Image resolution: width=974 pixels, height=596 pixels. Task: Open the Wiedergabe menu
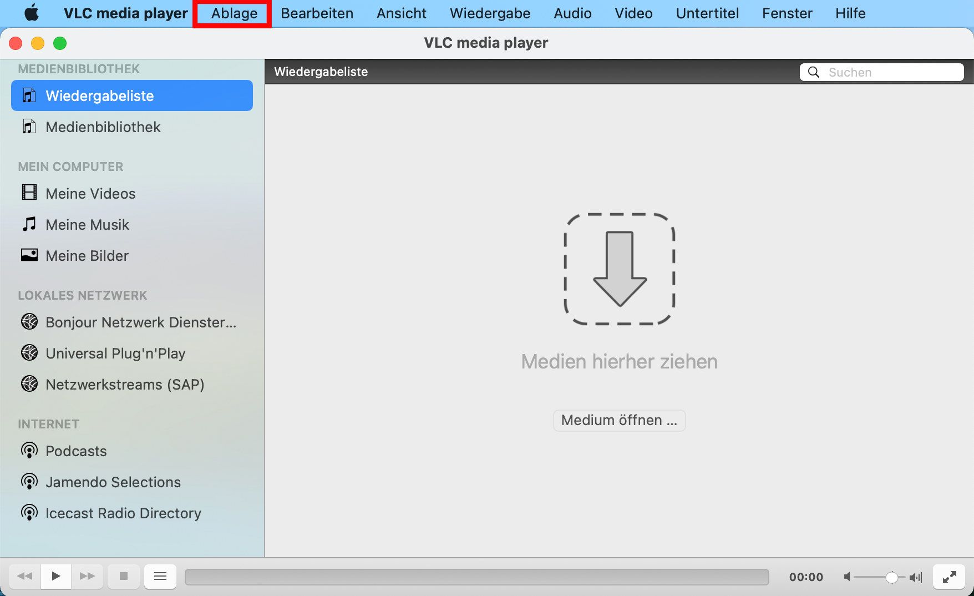pos(490,13)
